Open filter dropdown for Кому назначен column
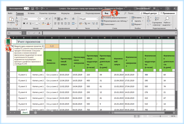184x124 pixels. [x=58, y=70]
